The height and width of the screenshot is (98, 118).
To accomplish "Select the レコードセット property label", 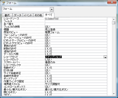I will coord(11,57).
